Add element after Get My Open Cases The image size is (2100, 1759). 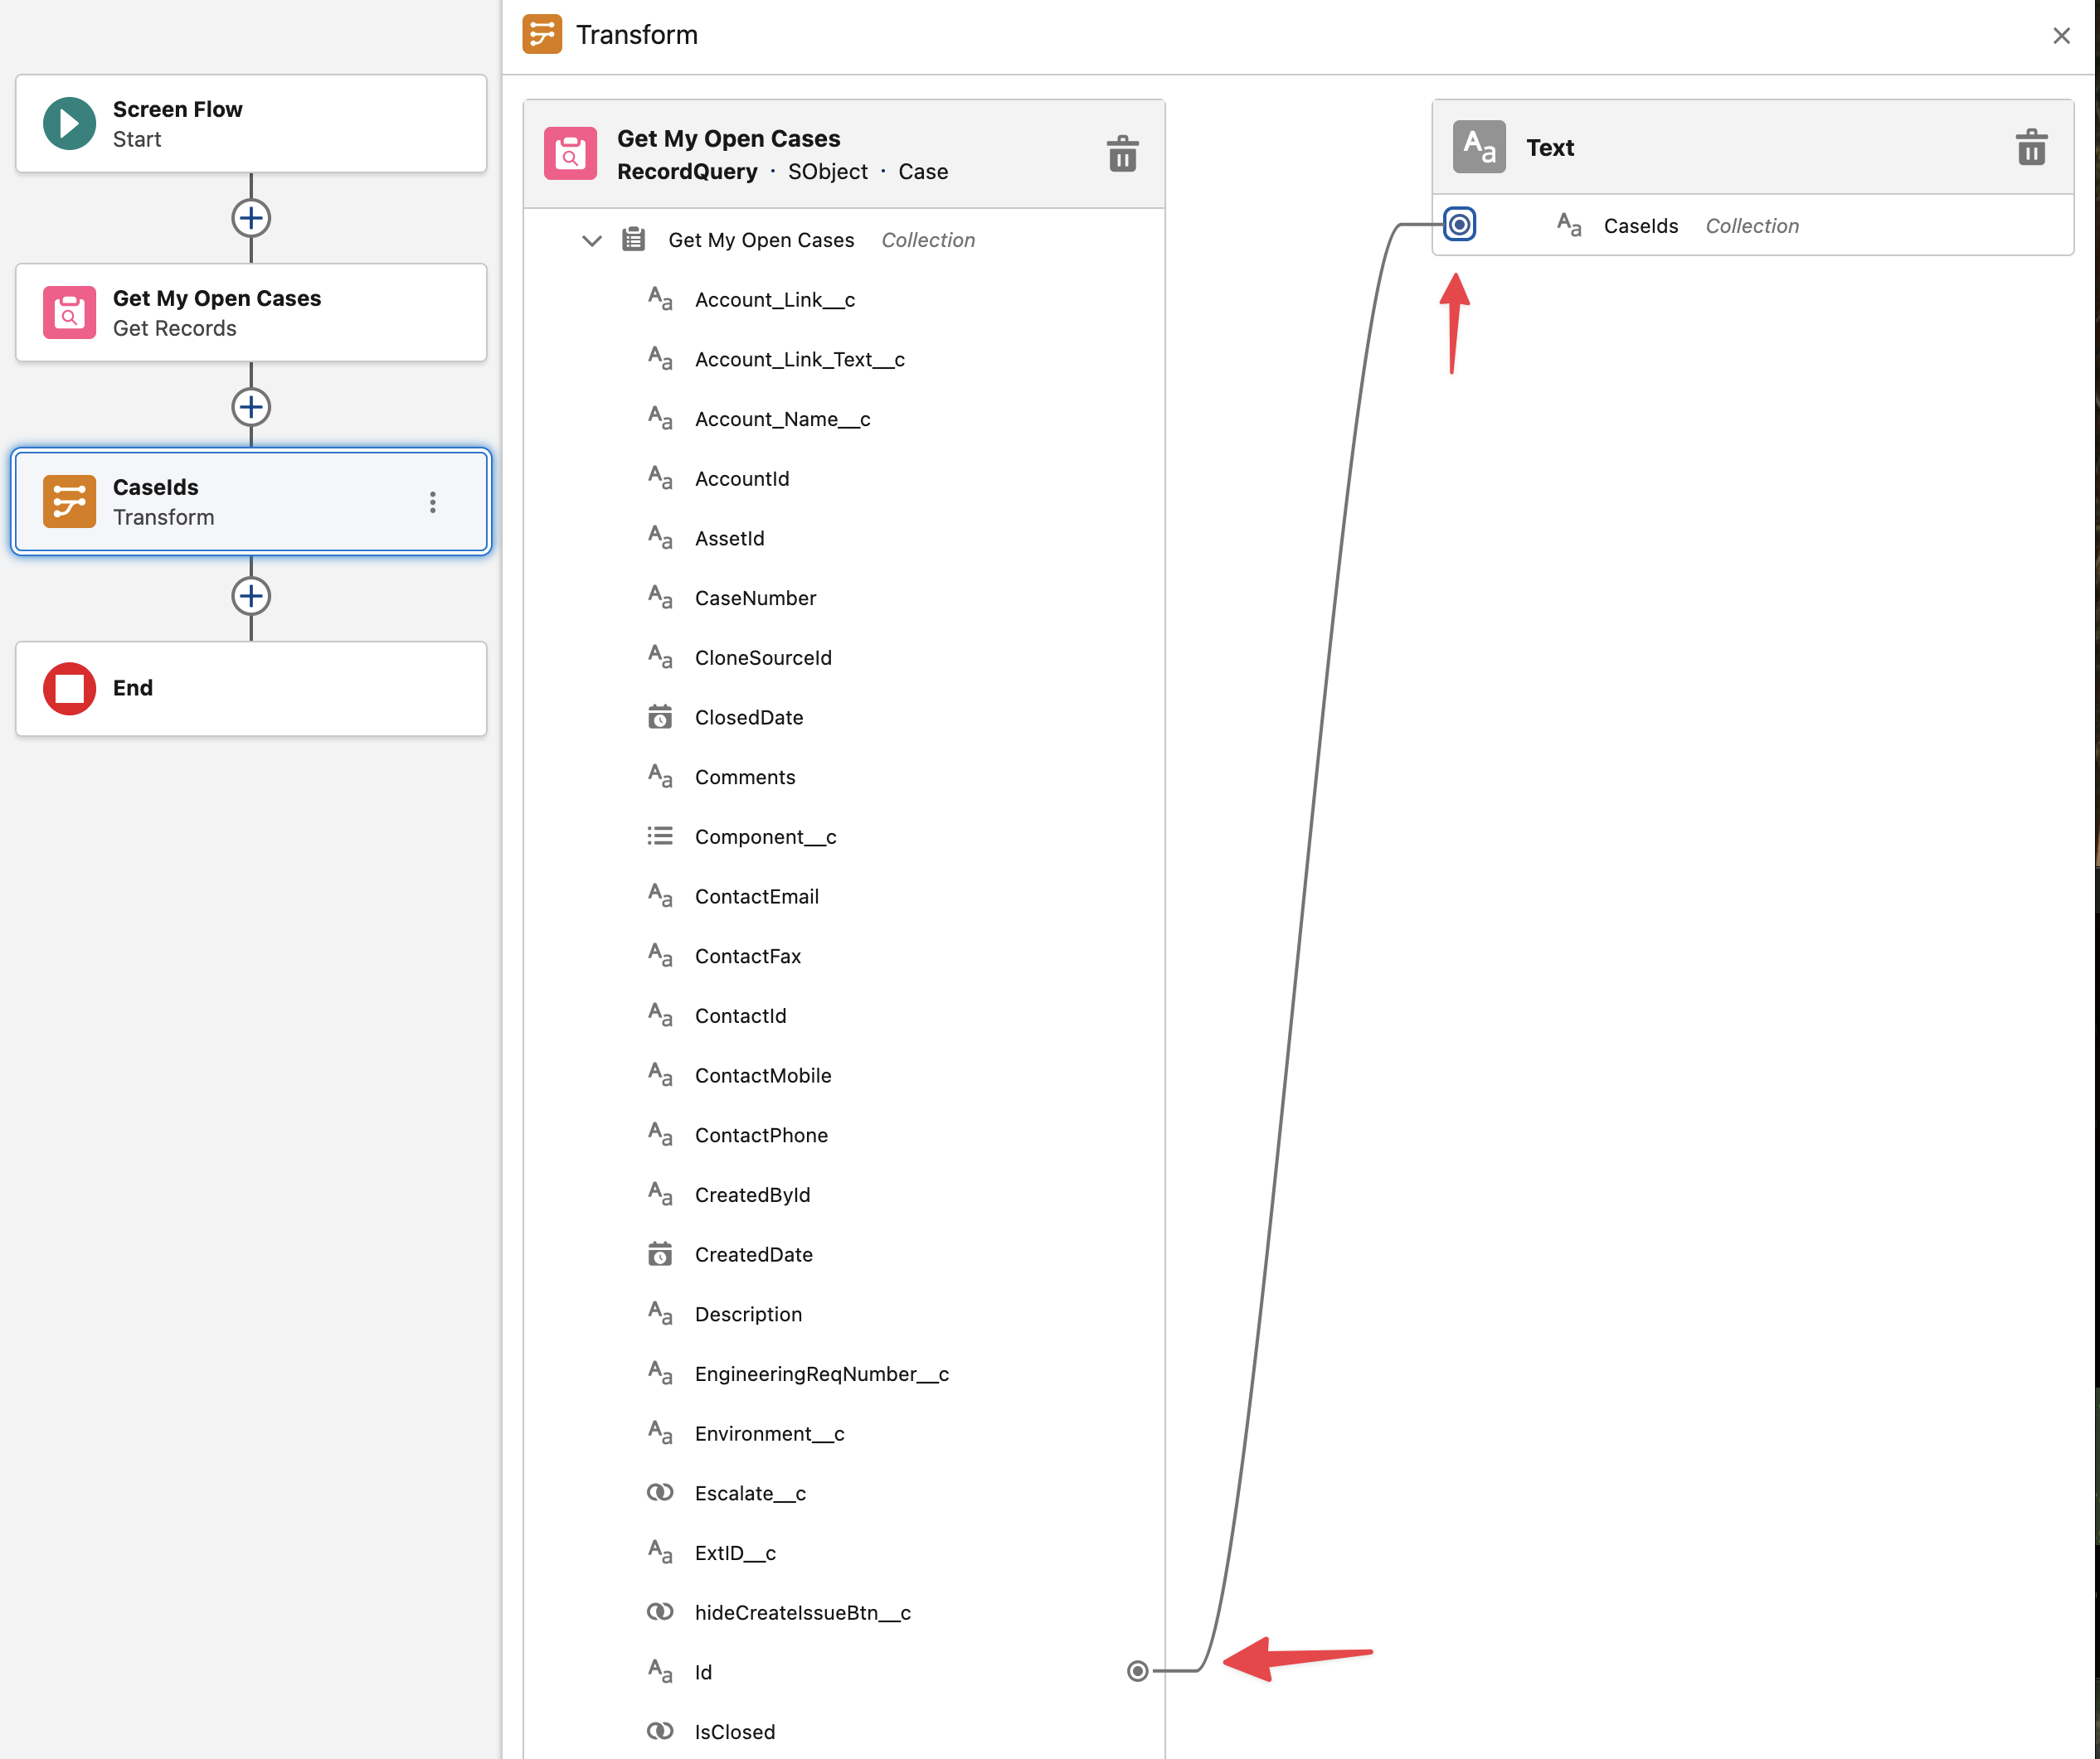pos(251,407)
